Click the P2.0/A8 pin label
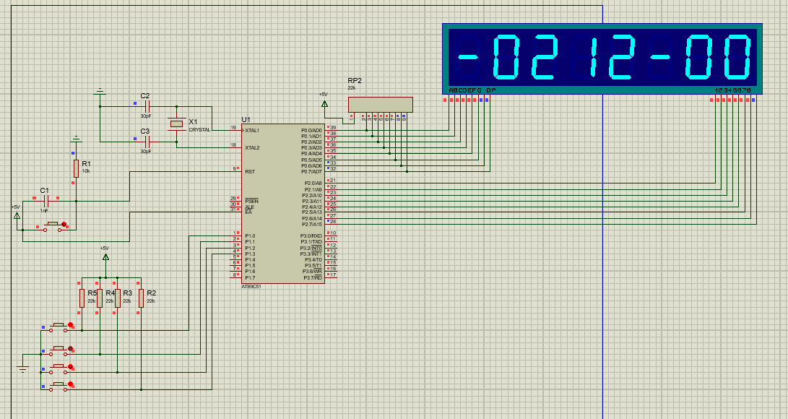 point(313,183)
